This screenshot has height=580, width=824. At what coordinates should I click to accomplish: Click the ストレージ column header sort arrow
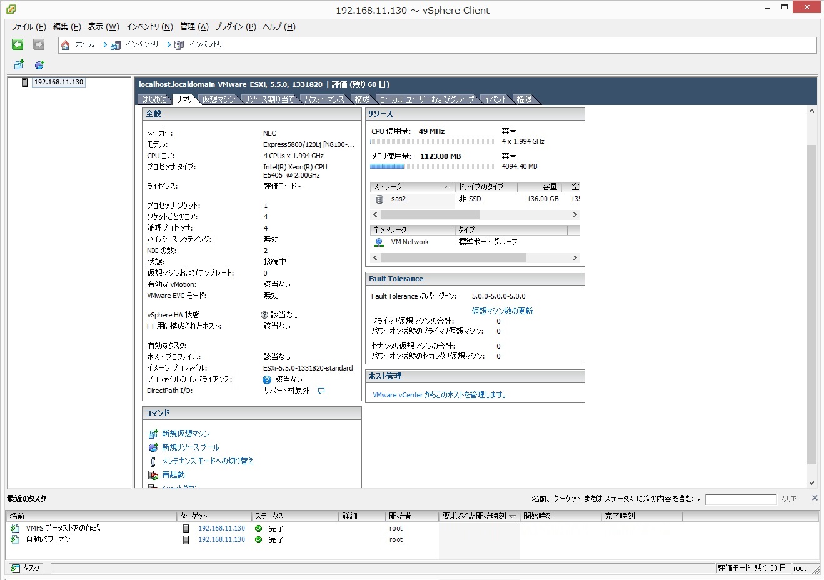[446, 187]
